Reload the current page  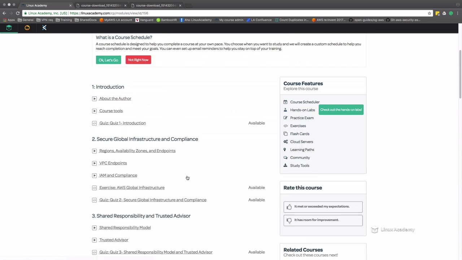tap(18, 13)
